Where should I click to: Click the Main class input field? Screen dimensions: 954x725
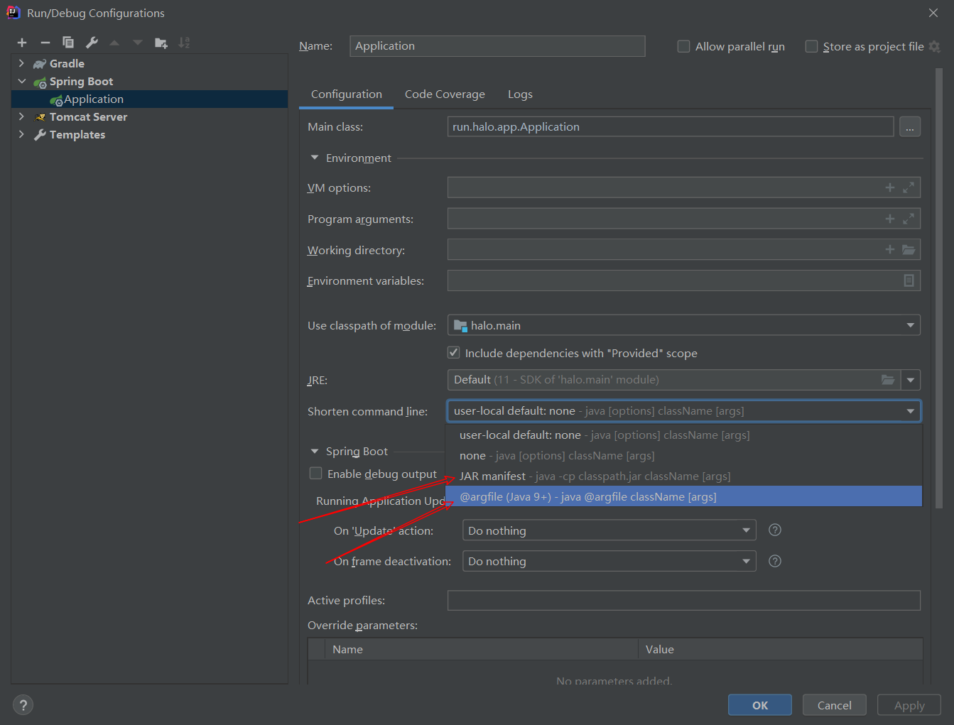(671, 126)
